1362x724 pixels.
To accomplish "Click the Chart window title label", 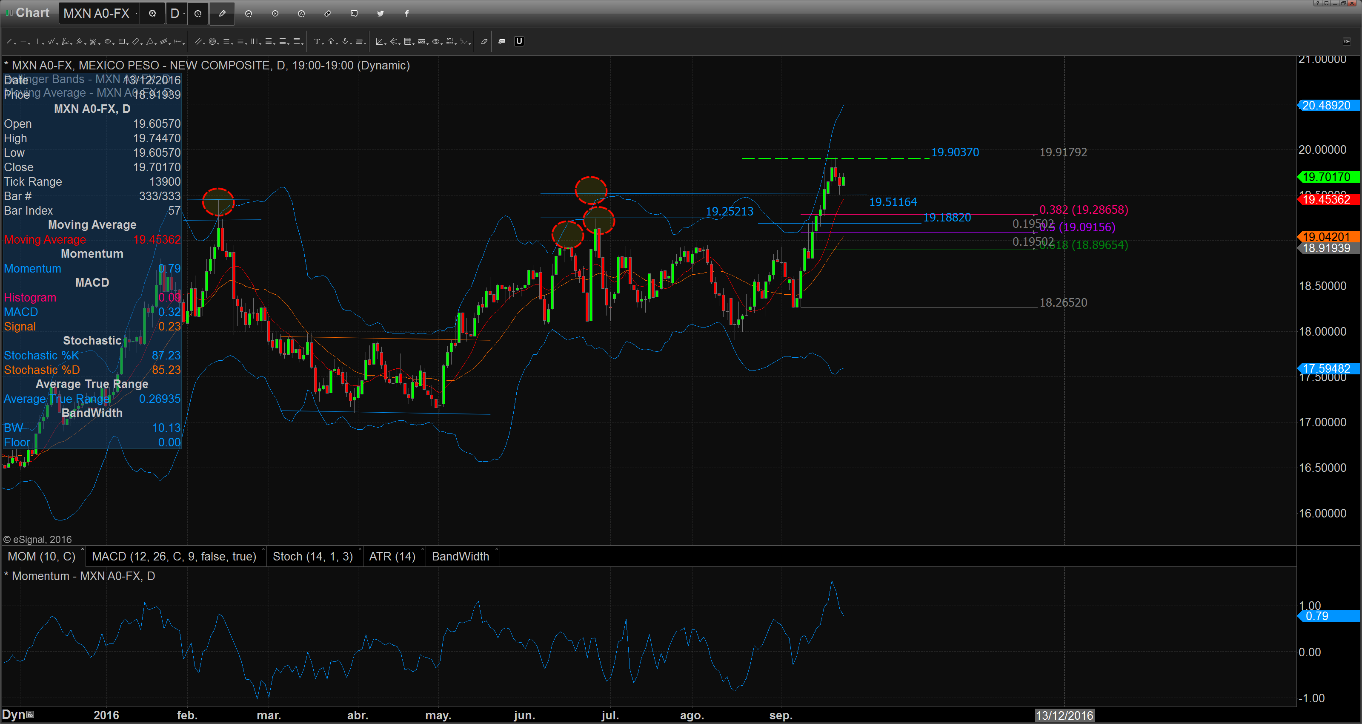I will [32, 13].
